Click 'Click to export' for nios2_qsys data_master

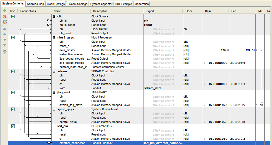[163, 50]
